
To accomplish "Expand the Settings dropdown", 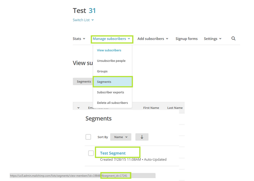I will click(212, 39).
